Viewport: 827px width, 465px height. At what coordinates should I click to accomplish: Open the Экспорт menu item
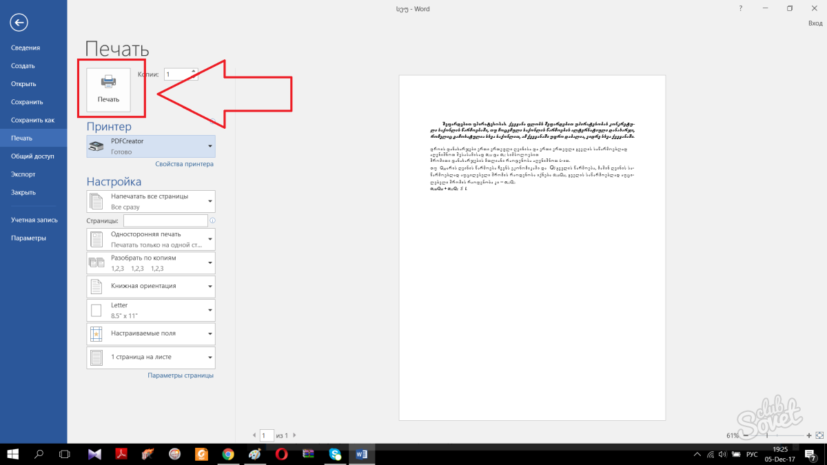tap(23, 174)
